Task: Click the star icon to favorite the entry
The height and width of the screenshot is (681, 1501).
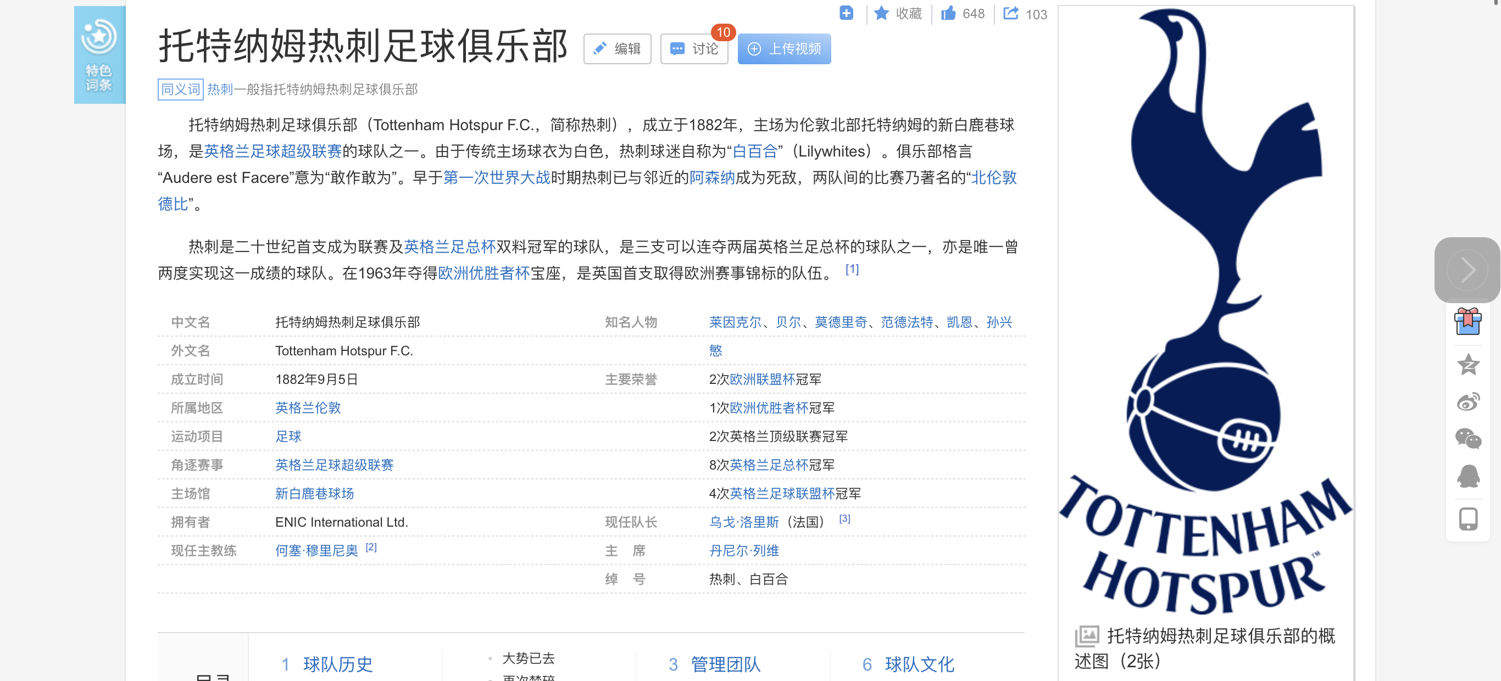Action: (x=881, y=13)
